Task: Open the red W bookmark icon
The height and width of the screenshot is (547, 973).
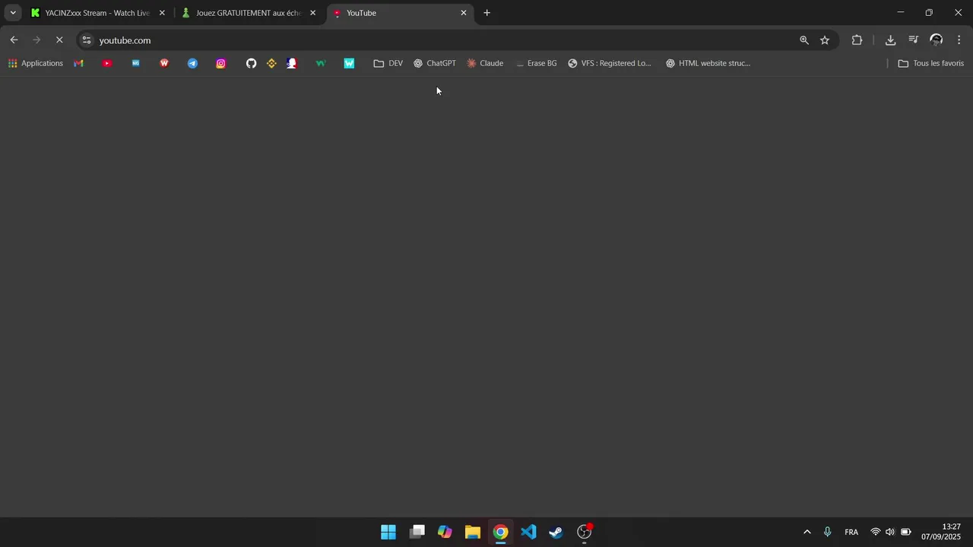Action: point(164,63)
